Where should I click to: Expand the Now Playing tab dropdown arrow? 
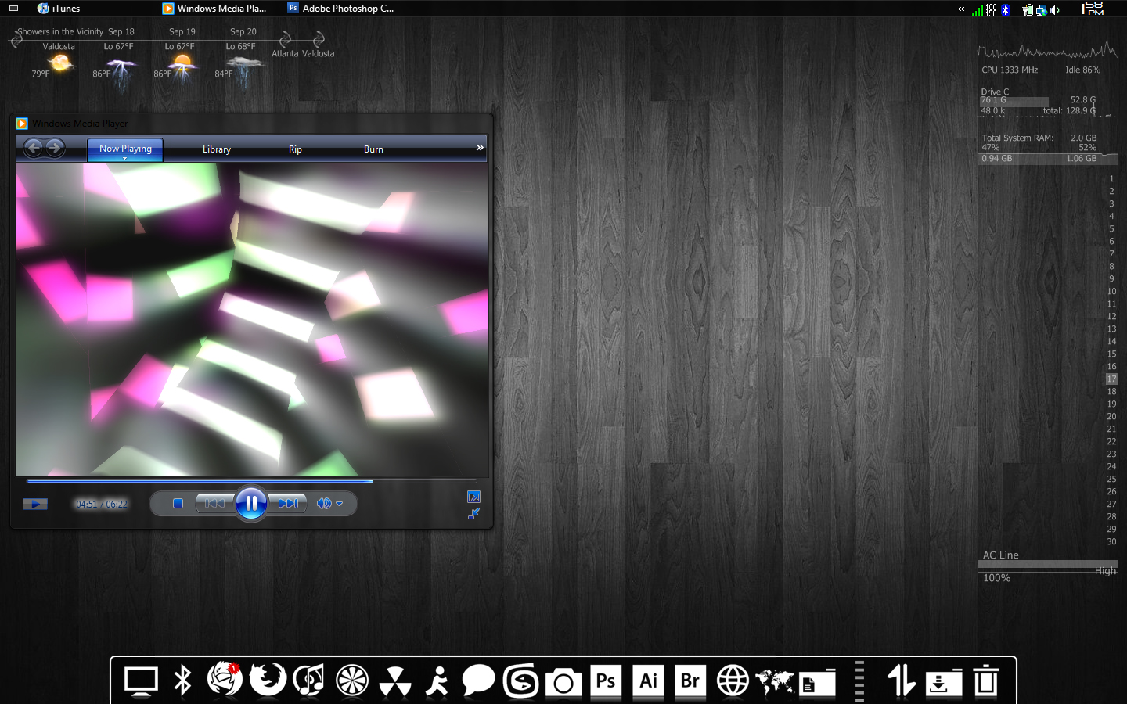pos(124,159)
